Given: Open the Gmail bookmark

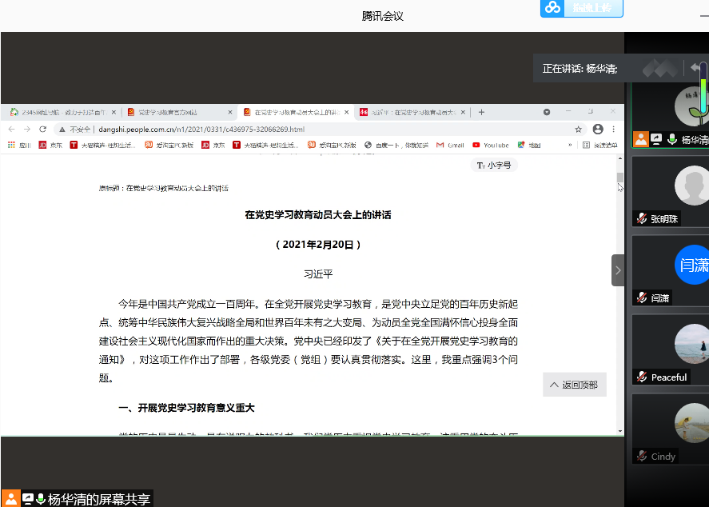Looking at the screenshot, I should click(x=450, y=145).
